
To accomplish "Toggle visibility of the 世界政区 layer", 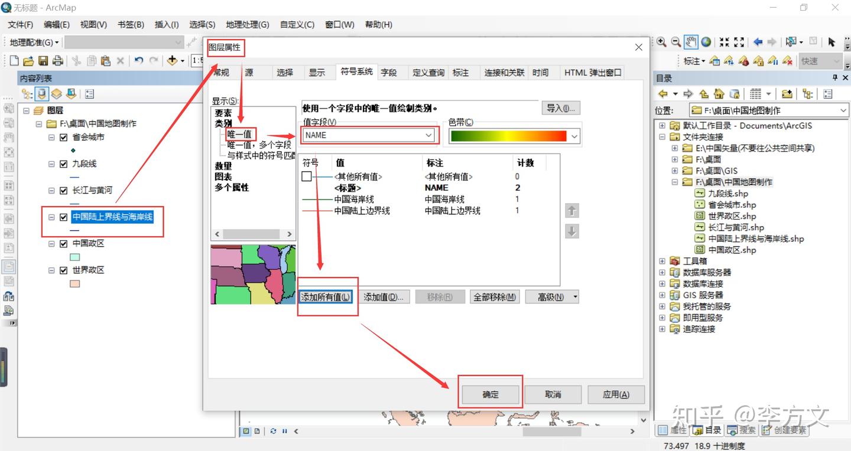I will tap(63, 270).
